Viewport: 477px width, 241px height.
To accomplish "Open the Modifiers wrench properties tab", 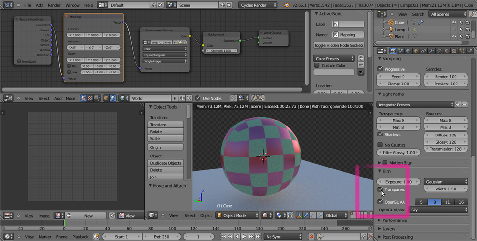I will pyautogui.click(x=431, y=51).
